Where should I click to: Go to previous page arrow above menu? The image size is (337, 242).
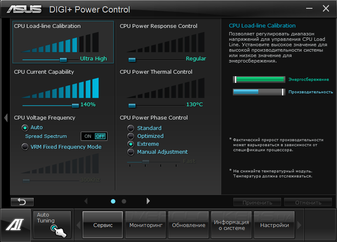click(86, 201)
